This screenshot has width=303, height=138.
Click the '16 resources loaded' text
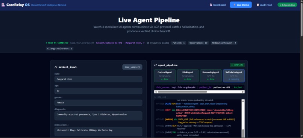point(158,43)
